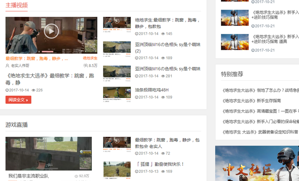Screen dimensions: 299x181
Task: Open 新手入门必看的保命秘籍 link
Action: coord(260,122)
